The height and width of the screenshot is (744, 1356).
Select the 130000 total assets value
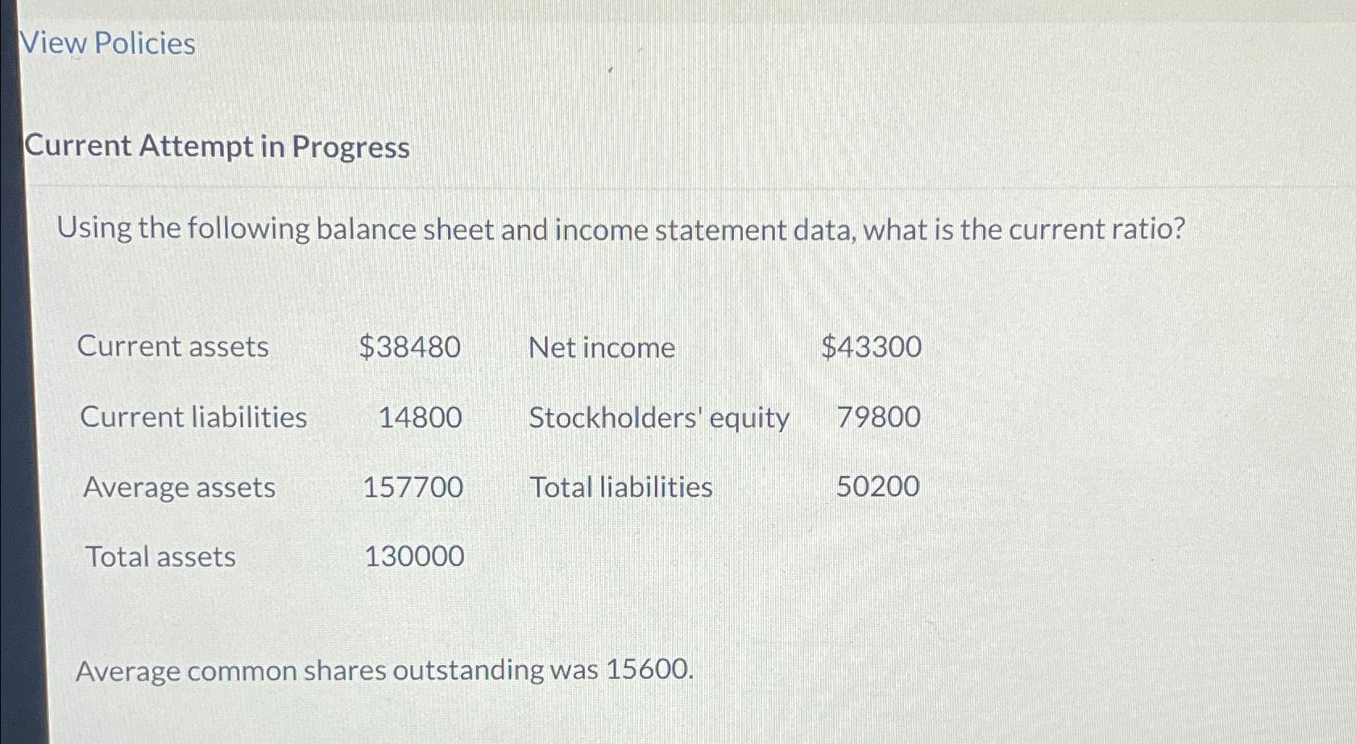414,556
